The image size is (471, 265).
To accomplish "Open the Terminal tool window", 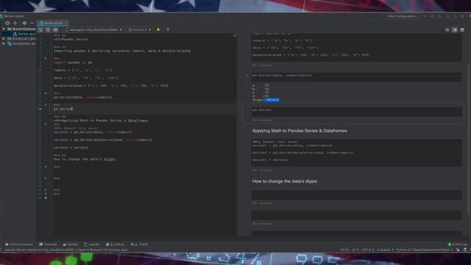I will pos(48,244).
